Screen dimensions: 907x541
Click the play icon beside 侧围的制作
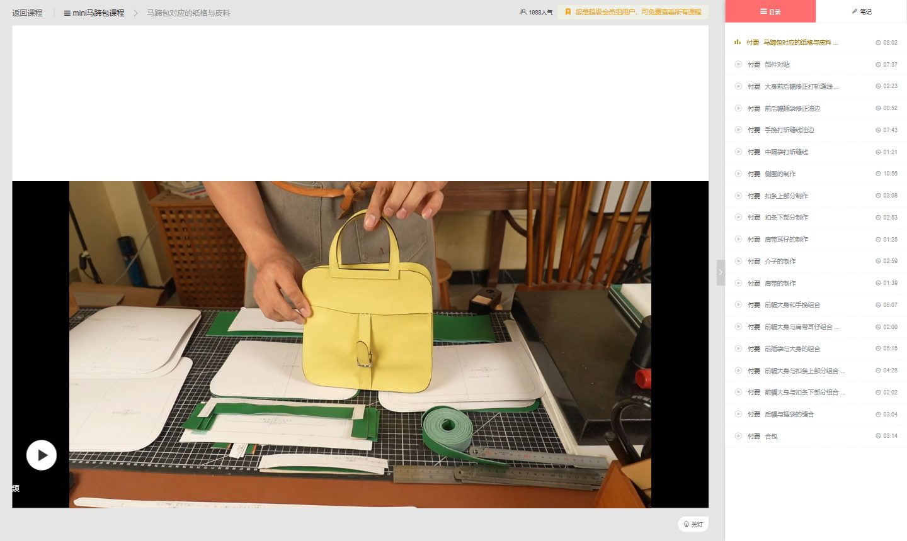tap(738, 174)
